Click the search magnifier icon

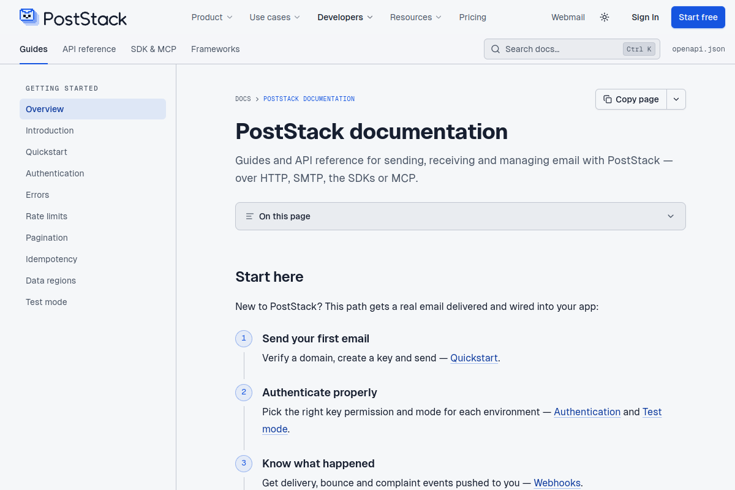495,49
